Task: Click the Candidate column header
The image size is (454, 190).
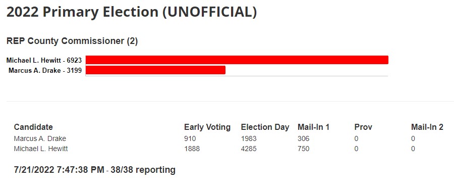Action: (33, 127)
